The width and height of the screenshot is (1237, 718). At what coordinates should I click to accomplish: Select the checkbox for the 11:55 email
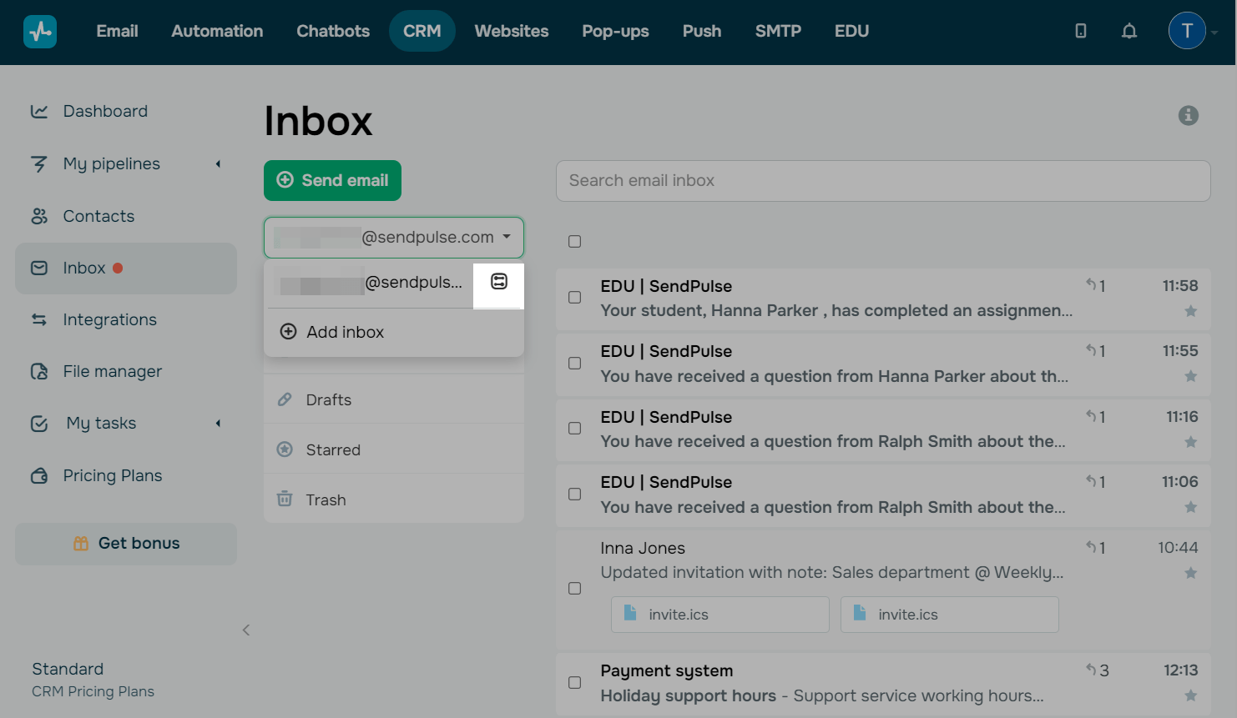coord(575,364)
